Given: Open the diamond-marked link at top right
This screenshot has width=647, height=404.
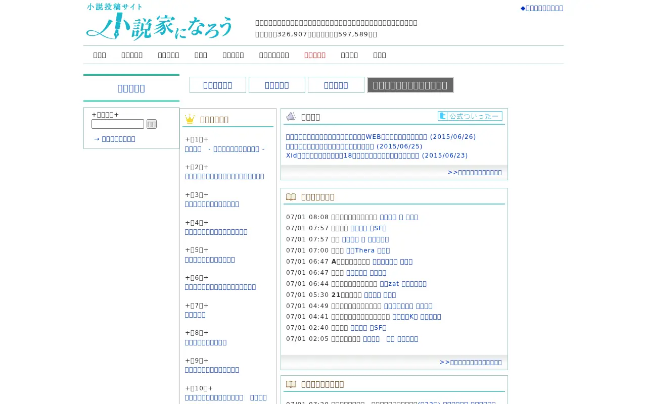Looking at the screenshot, I should [x=542, y=8].
